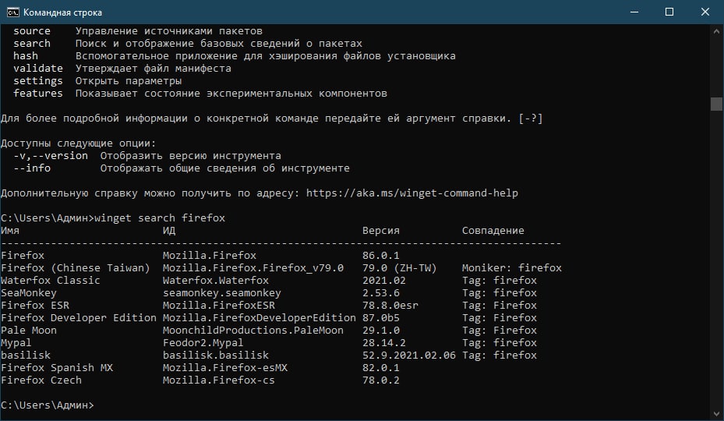Click 'Утверждает файл манифеста' description
The image size is (724, 421).
point(154,69)
